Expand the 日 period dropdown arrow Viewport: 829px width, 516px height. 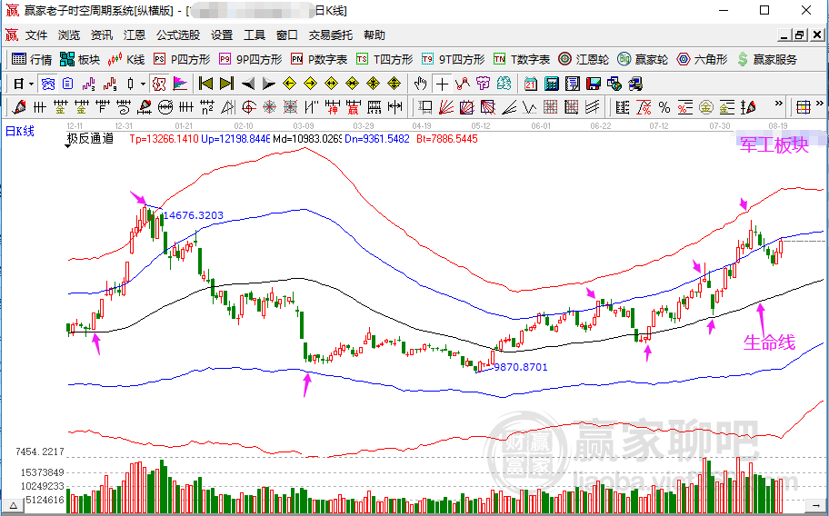click(x=31, y=84)
